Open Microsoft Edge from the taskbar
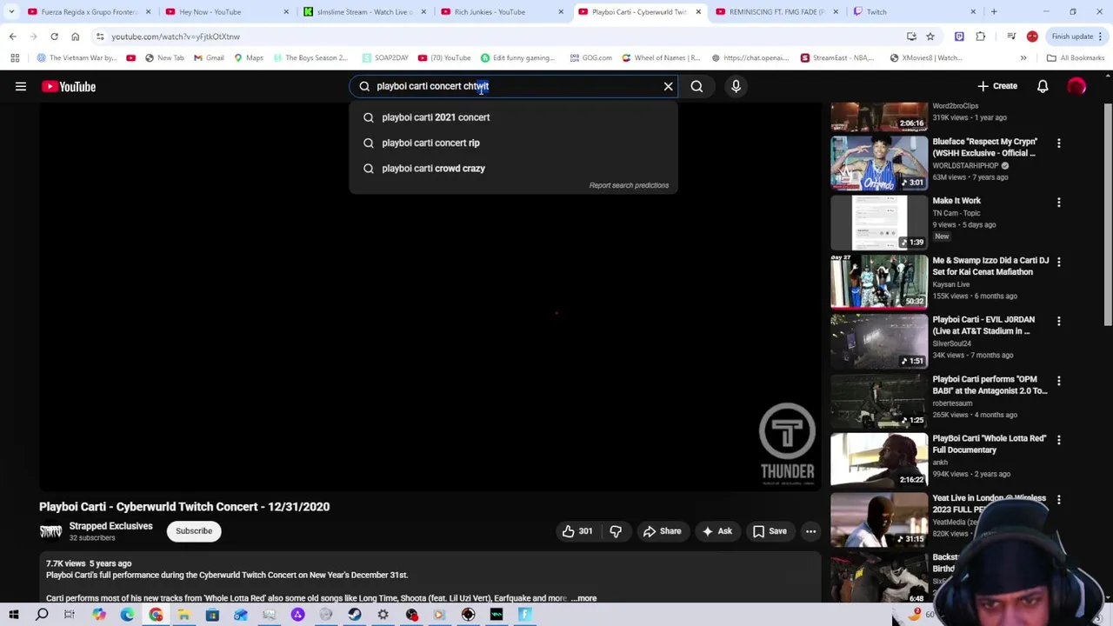1113x626 pixels. [x=127, y=615]
